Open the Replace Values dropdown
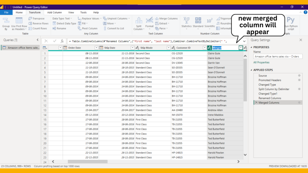Viewport: 308px width, 173px height. click(101, 18)
